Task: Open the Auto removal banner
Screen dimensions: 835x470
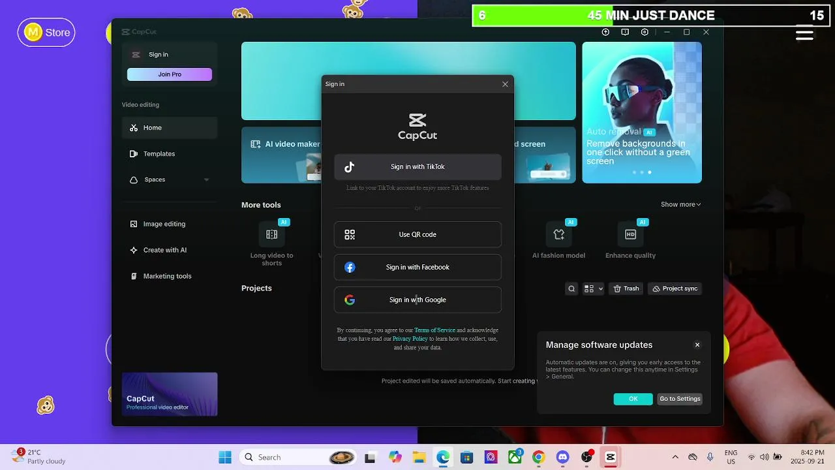Action: [x=642, y=112]
